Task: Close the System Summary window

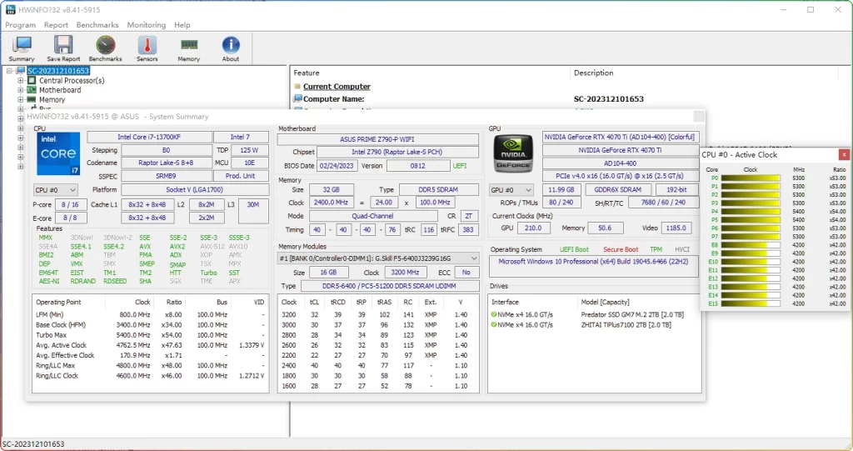Action: coord(699,117)
